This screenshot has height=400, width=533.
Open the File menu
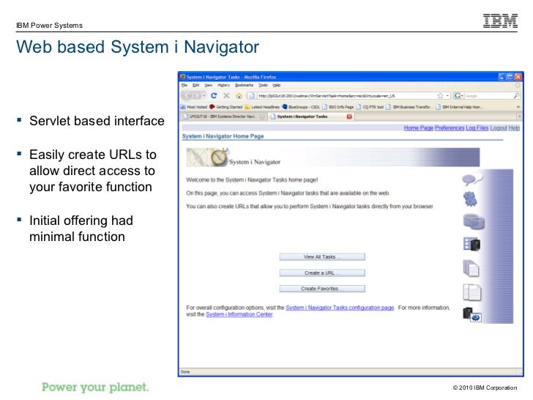[x=184, y=85]
